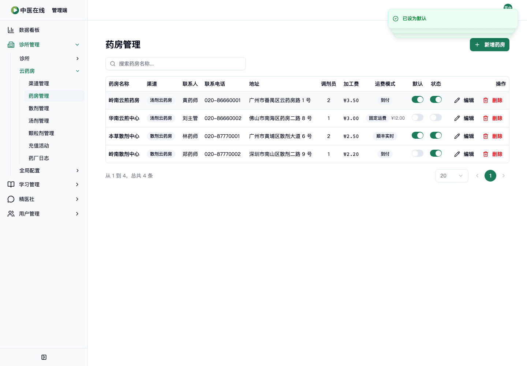Click 编辑 text for 岭南云煎药房
The height and width of the screenshot is (366, 527).
[x=469, y=100]
